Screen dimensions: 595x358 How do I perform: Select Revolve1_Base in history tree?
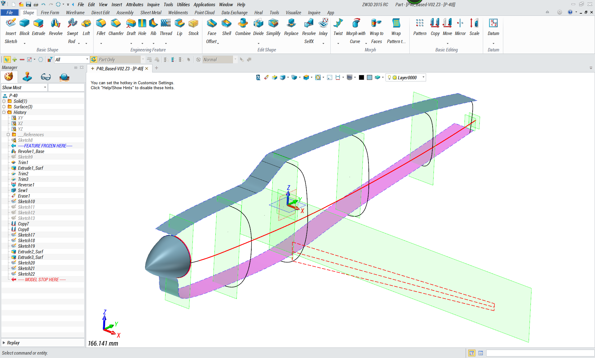pos(31,151)
